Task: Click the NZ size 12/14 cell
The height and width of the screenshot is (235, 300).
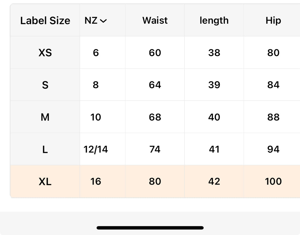Action: tap(96, 150)
